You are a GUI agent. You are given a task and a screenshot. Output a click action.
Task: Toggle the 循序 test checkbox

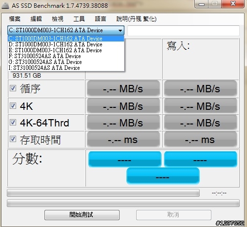[13, 88]
